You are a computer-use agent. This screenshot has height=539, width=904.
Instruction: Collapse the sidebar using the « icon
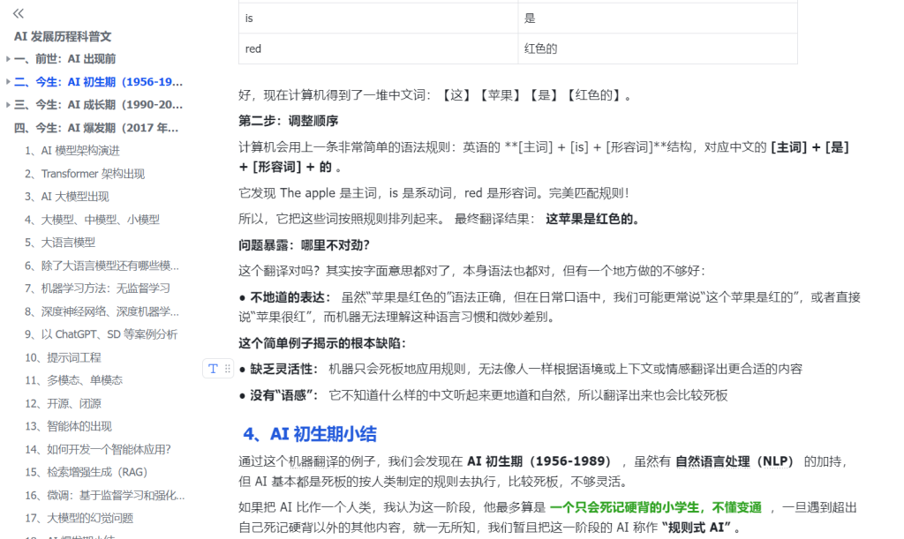pos(17,13)
